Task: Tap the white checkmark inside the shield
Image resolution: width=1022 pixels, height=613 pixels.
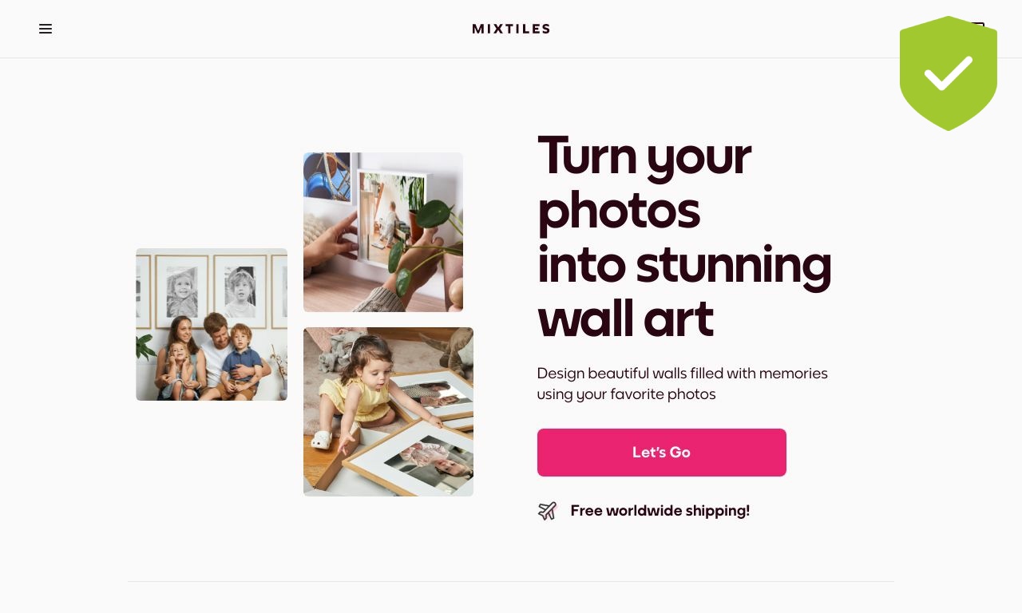Action: (x=949, y=73)
